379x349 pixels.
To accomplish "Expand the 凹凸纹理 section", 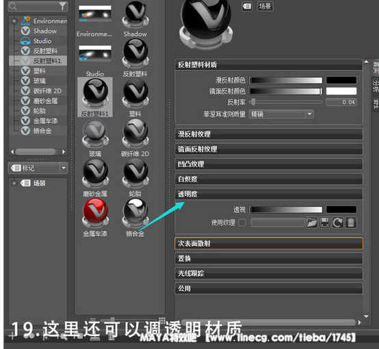I will [x=268, y=164].
